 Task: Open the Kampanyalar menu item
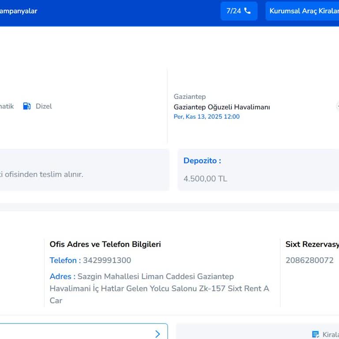tap(19, 11)
